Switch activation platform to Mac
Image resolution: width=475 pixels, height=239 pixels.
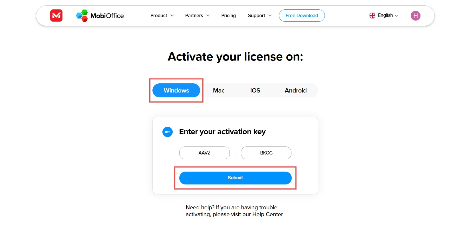coord(219,90)
